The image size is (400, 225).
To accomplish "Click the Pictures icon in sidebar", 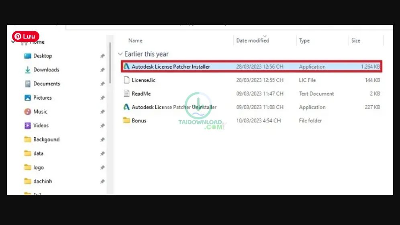I will pyautogui.click(x=28, y=98).
